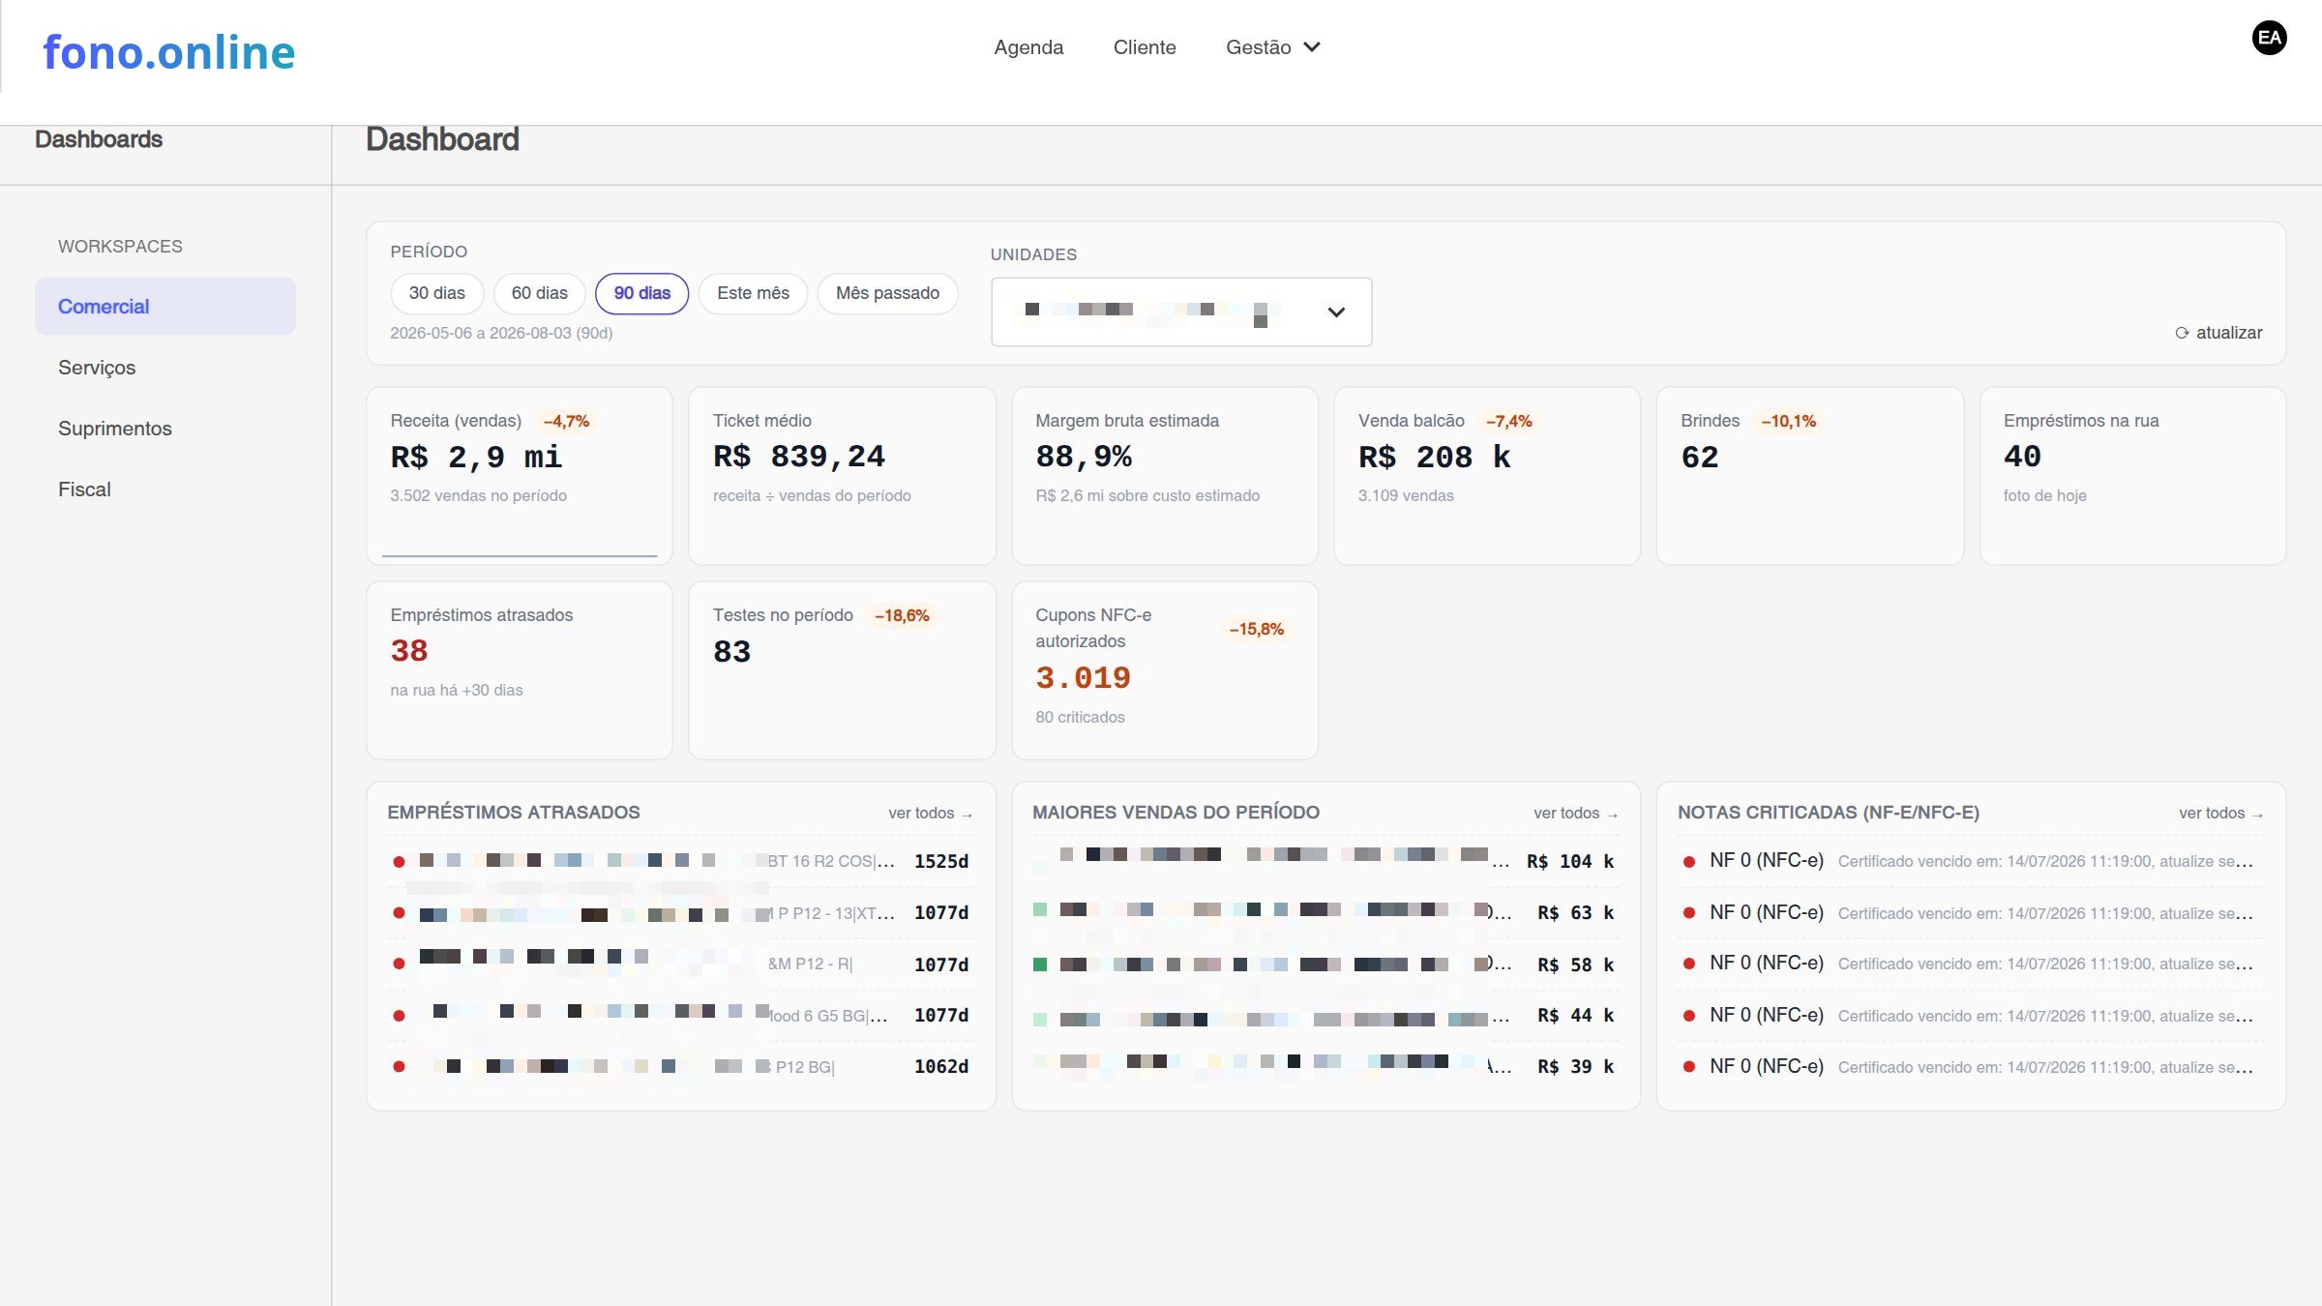Click ver todos for Notas Criticadas

click(2220, 814)
